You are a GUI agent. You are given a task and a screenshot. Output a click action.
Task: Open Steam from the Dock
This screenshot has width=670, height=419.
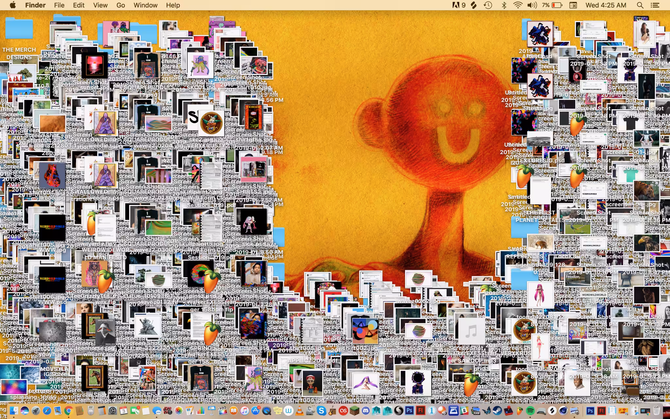pyautogui.click(x=497, y=410)
